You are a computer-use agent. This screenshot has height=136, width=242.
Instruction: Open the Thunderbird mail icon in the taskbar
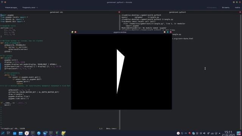(45, 133)
